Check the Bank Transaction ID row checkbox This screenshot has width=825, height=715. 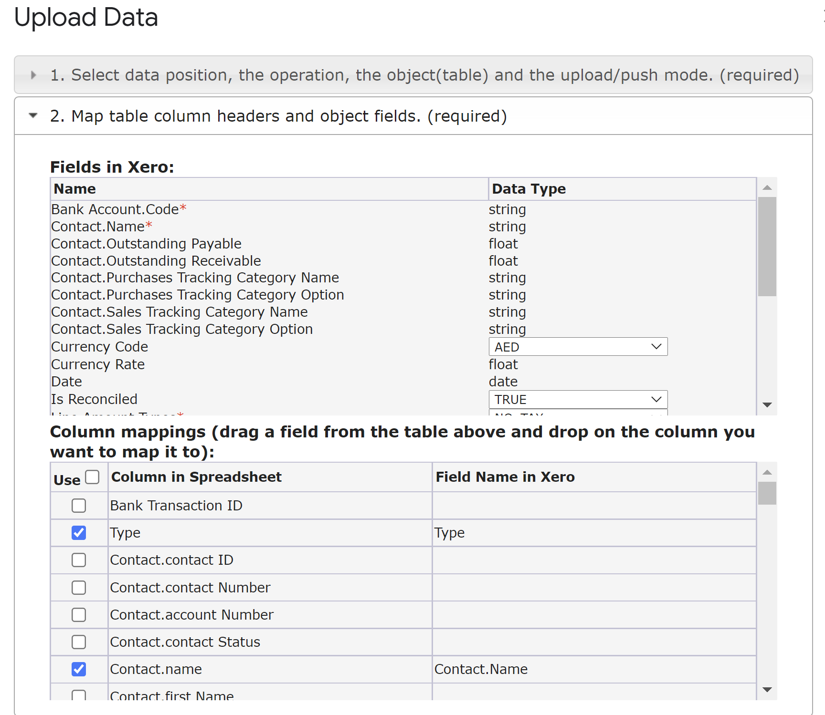[79, 506]
